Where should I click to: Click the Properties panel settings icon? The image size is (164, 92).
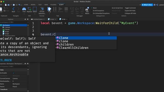point(25,64)
